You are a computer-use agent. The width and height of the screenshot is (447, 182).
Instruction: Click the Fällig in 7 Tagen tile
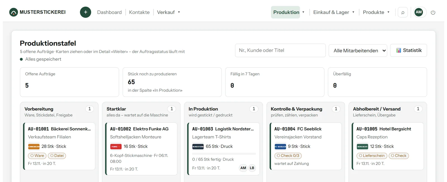275,82
